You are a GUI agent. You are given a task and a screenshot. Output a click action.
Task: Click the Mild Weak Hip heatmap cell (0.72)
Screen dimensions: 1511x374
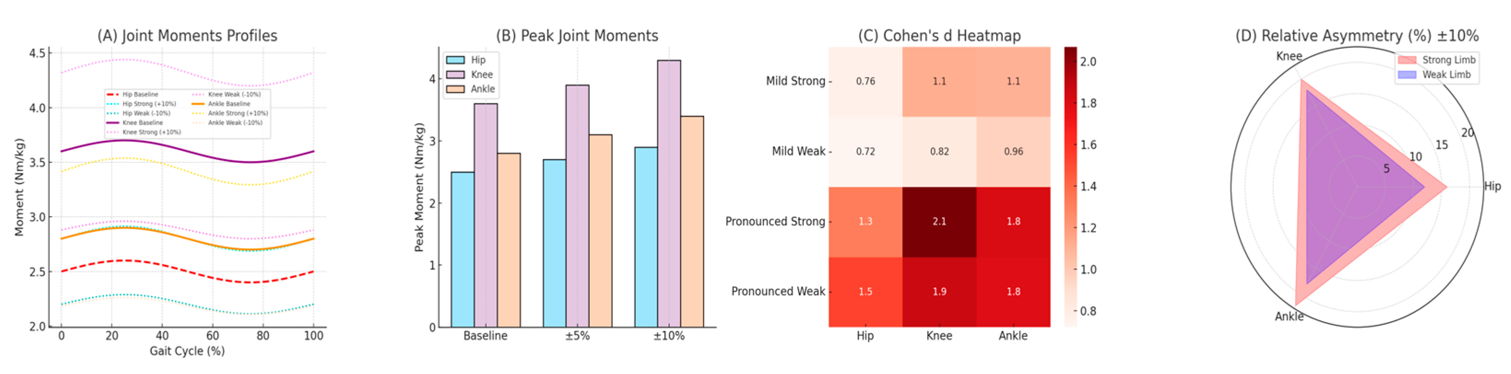865,152
